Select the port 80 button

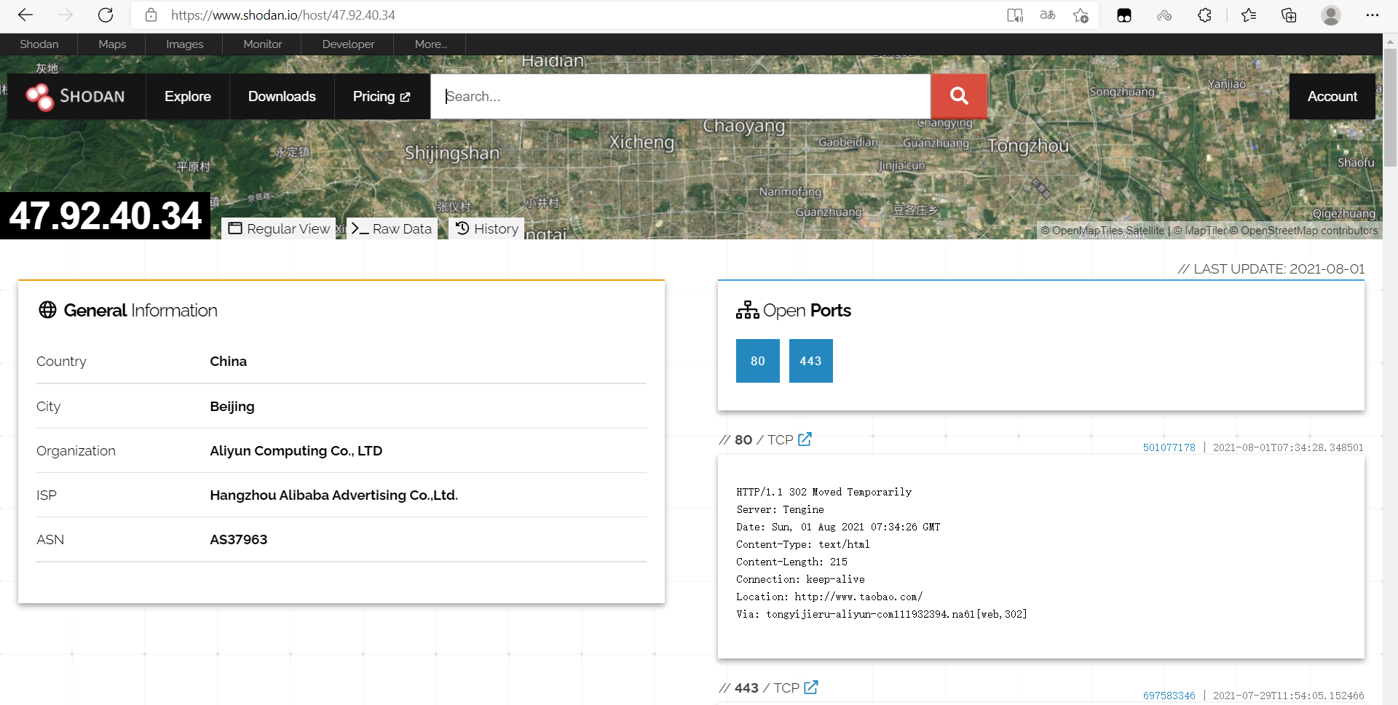[758, 361]
